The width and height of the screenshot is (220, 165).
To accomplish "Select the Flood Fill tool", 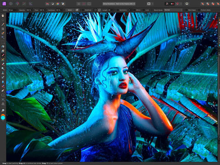I will click(3, 46).
